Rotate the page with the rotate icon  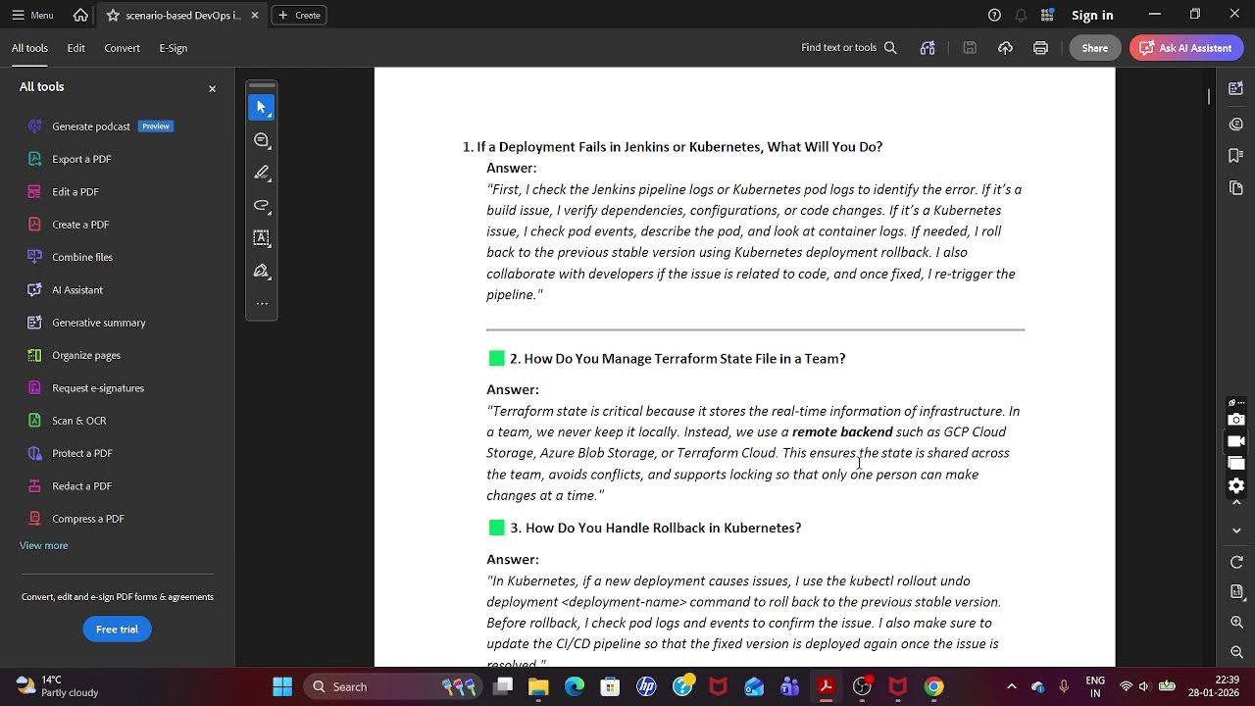(1236, 562)
